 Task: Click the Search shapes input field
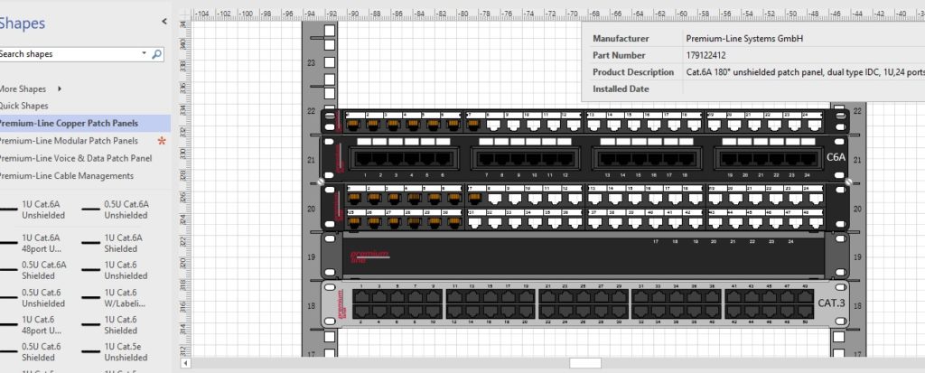69,53
